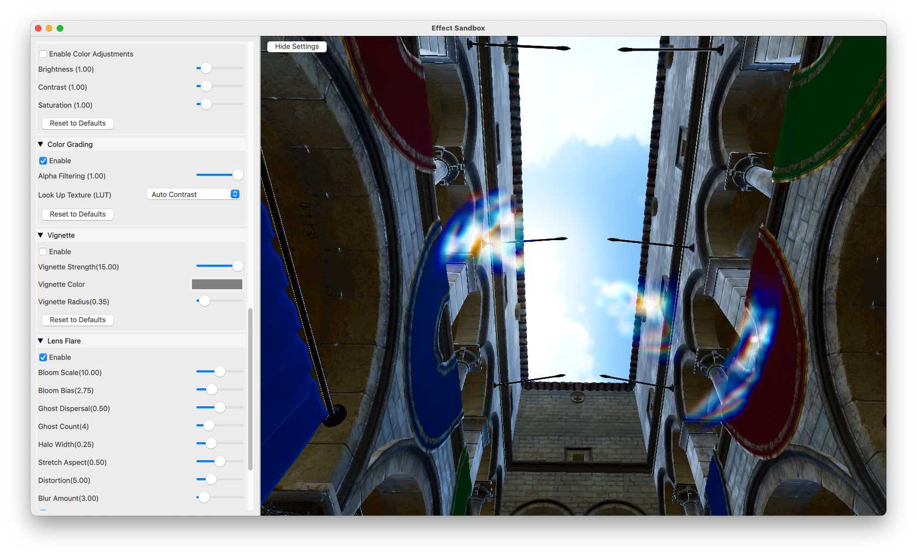Open the Look Up Texture dropdown
The image size is (917, 556).
click(194, 194)
